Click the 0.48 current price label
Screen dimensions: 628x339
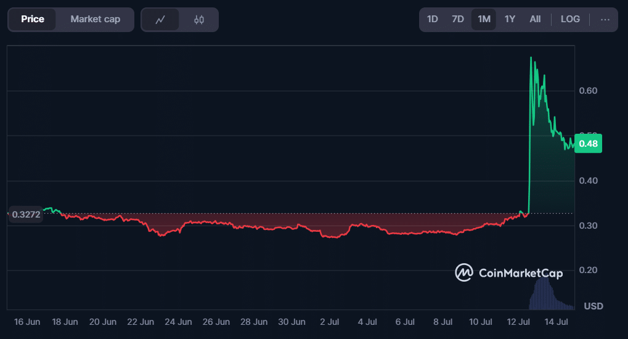[588, 144]
